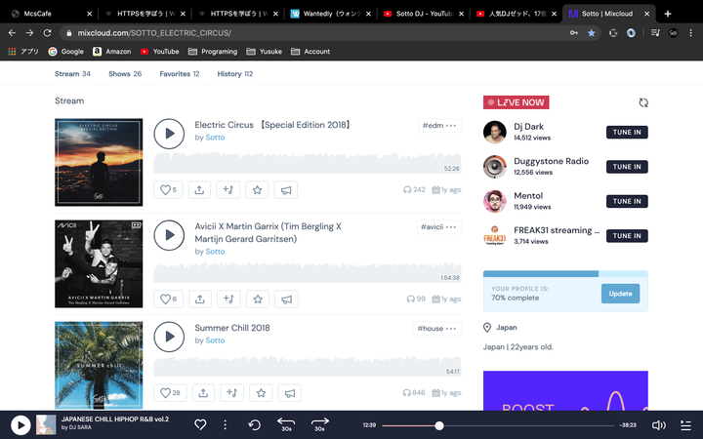This screenshot has height=439, width=703.
Task: Repost the Electric Circus show with megaphone icon
Action: coord(285,190)
